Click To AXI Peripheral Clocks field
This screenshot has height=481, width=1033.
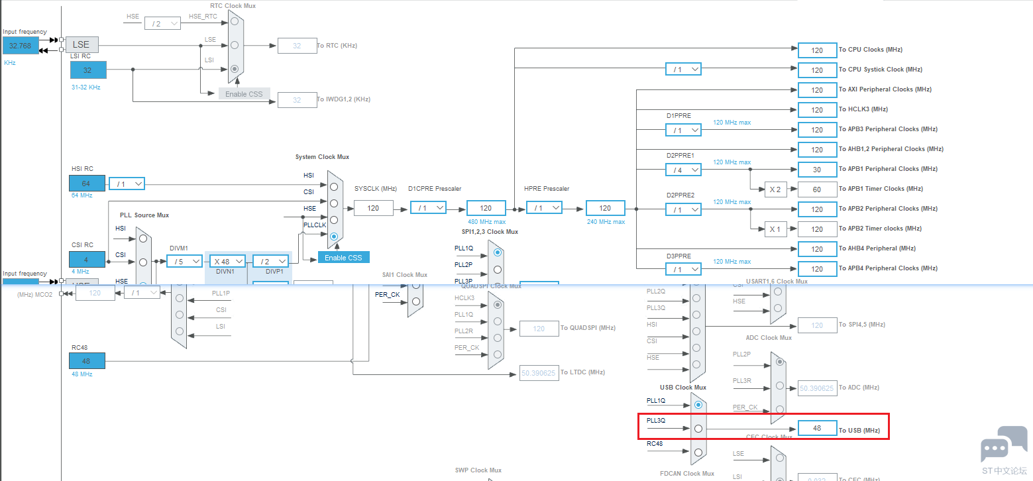(x=817, y=90)
